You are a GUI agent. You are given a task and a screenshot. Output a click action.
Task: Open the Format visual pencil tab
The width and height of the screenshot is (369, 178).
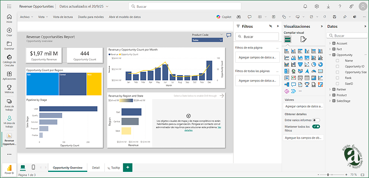click(303, 39)
